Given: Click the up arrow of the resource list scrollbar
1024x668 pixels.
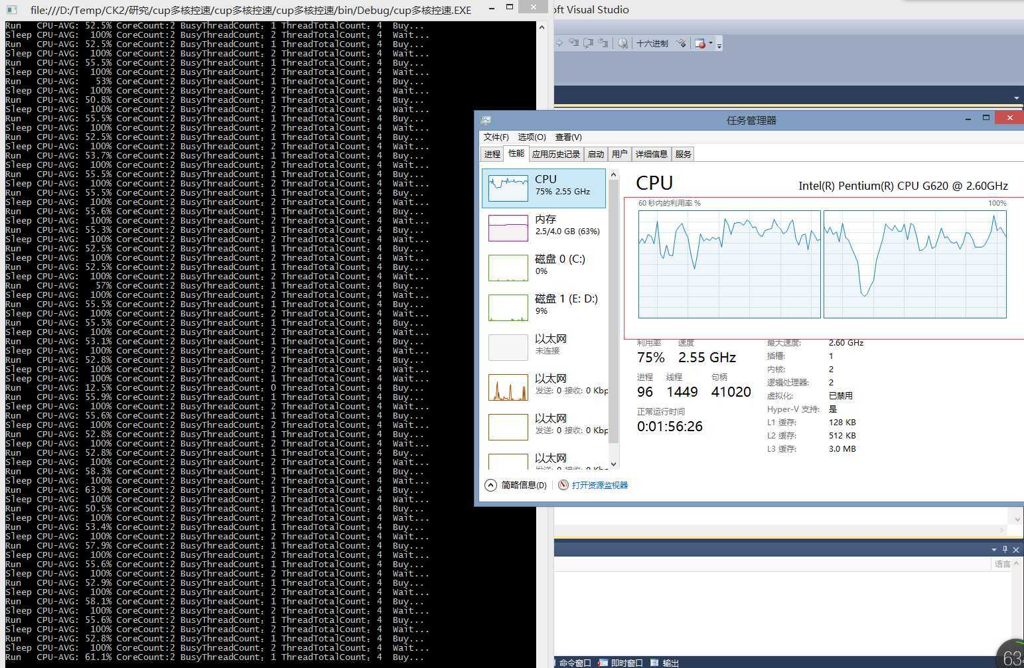Looking at the screenshot, I should click(613, 174).
